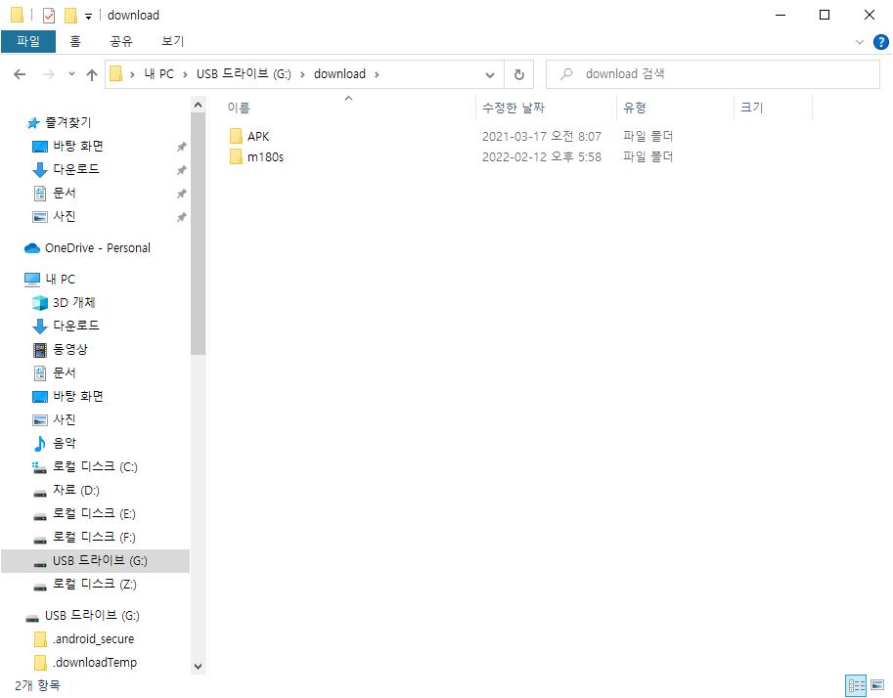Open the 파일 ribbon tab
This screenshot has height=698, width=893.
(x=28, y=41)
